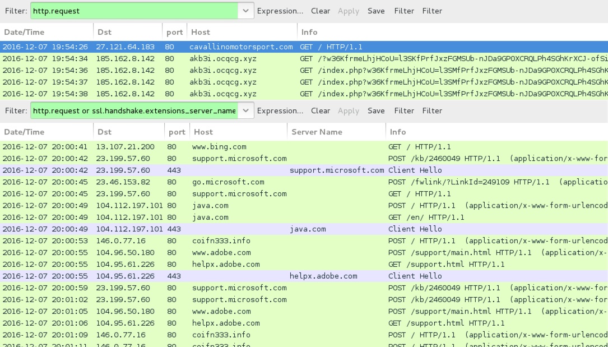Screen dimensions: 608x347
Task: Click support.microsoft.com in the Server Name column
Action: coord(337,170)
